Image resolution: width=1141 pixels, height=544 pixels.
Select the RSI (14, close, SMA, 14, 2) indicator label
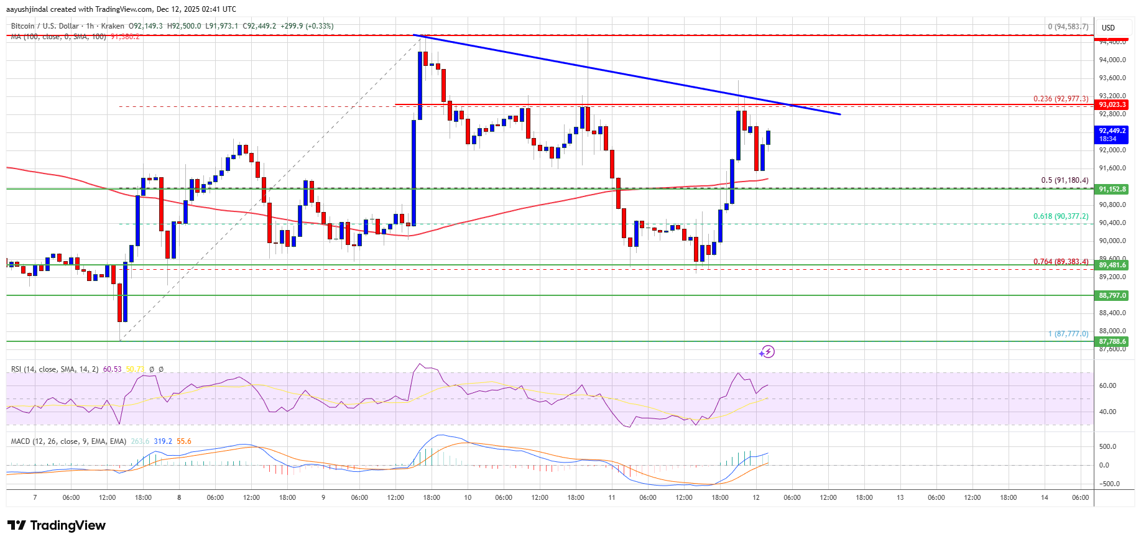click(55, 369)
